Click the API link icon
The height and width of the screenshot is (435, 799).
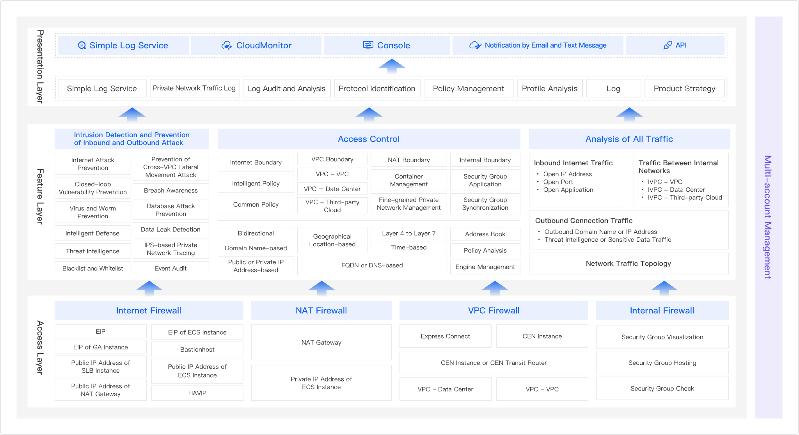(668, 45)
